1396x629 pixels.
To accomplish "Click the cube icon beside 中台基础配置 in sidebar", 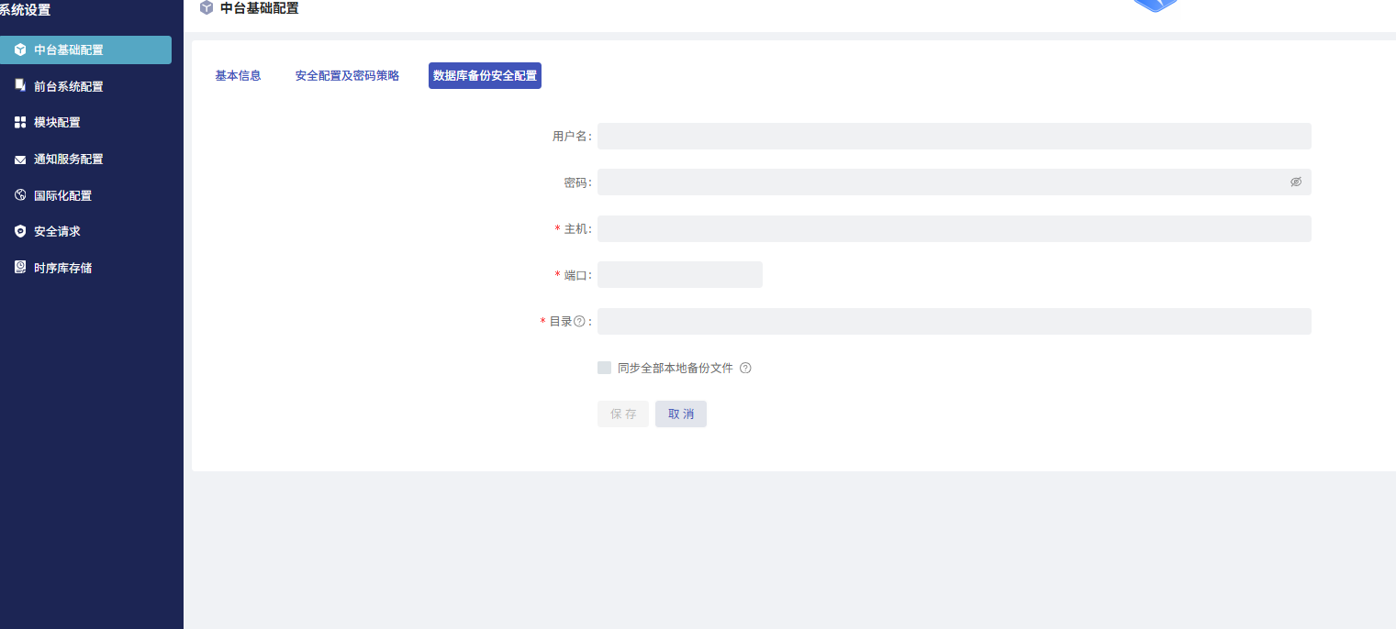I will (20, 50).
